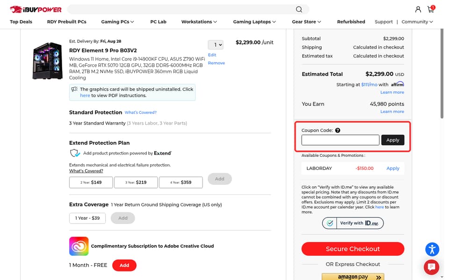This screenshot has width=449, height=280.
Task: Click the Extend shield icon
Action: [75, 153]
